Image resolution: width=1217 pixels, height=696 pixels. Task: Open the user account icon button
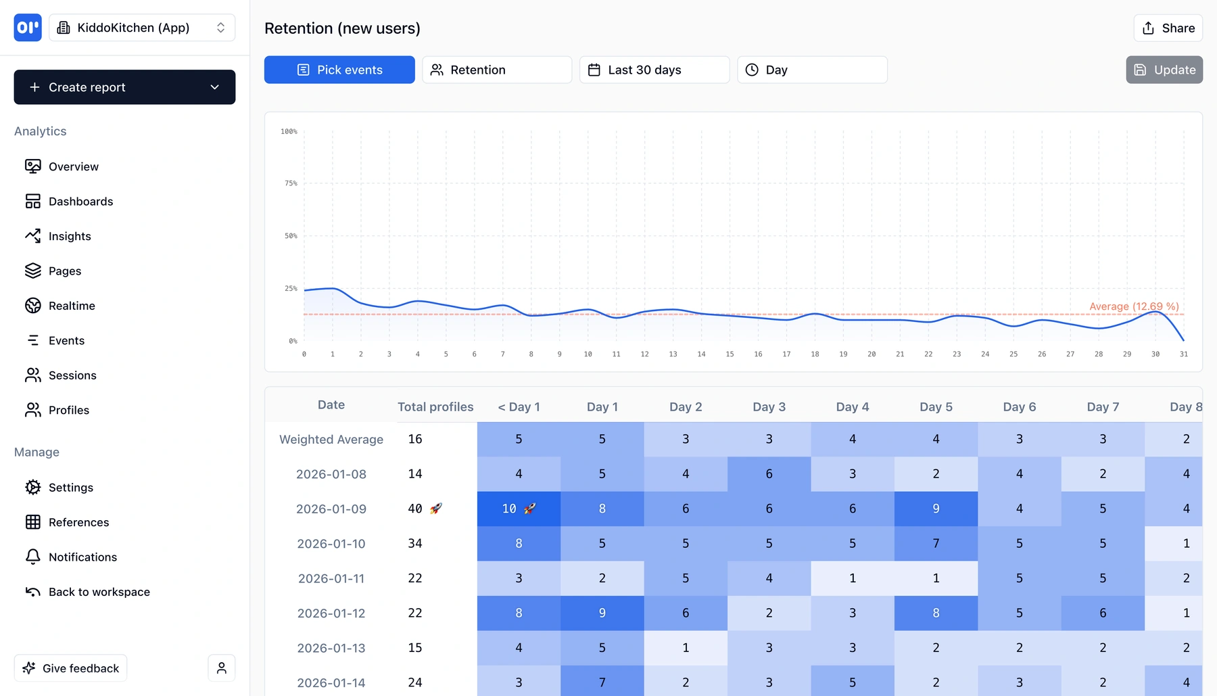click(x=221, y=668)
